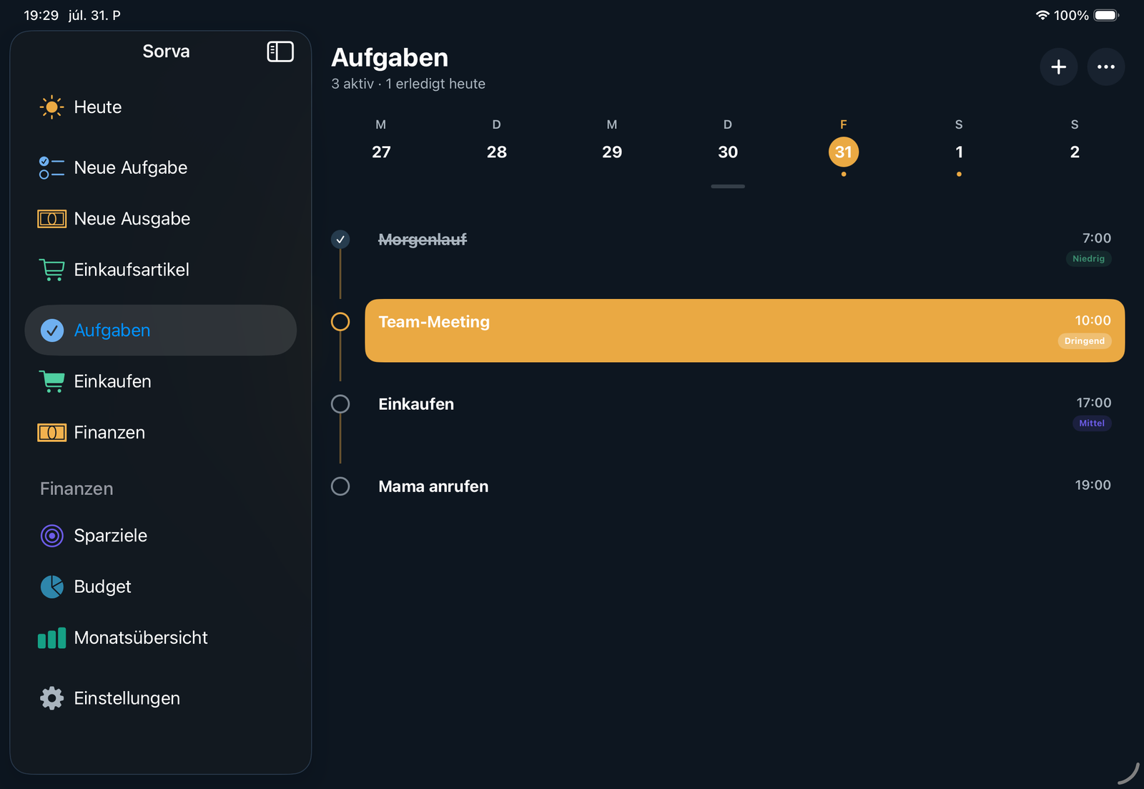The height and width of the screenshot is (789, 1144).
Task: Click the Neue Ausgabe banknote icon
Action: click(51, 219)
